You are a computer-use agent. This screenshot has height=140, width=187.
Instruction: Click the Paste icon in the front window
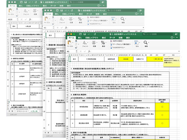[70, 43]
